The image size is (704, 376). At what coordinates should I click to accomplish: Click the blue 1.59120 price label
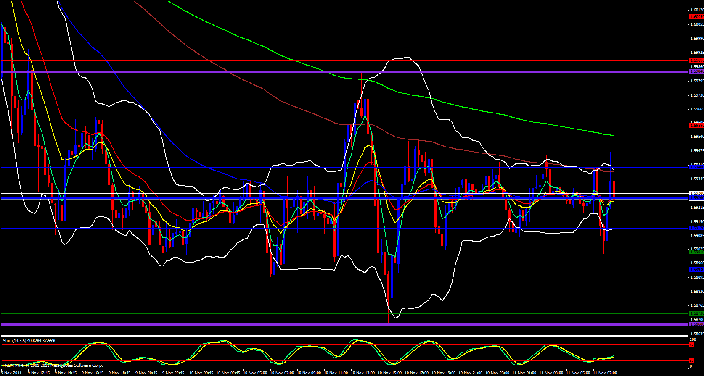[x=696, y=228]
